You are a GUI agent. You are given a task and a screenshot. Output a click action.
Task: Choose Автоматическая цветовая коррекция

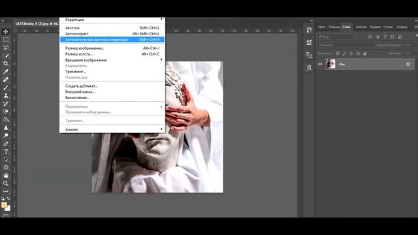pyautogui.click(x=112, y=40)
